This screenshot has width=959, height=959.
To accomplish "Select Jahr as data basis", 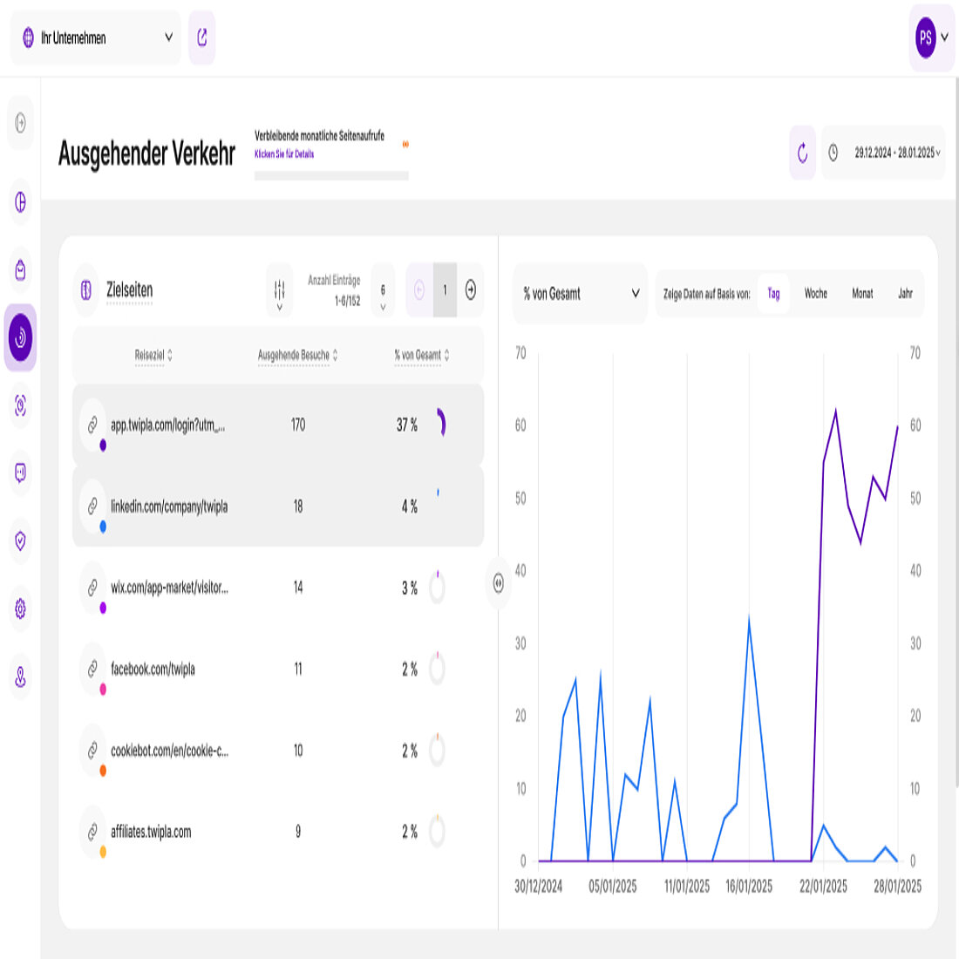I will coord(905,294).
